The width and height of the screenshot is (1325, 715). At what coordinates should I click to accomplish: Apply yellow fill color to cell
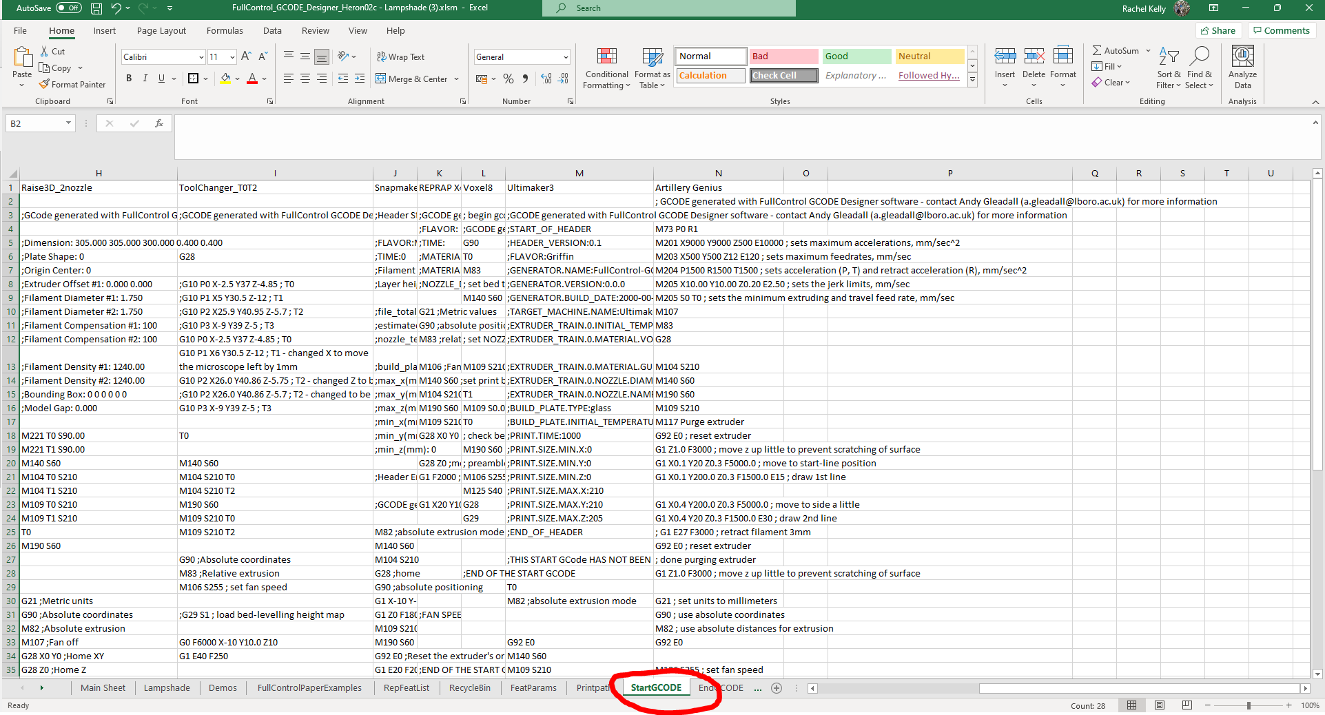[x=225, y=79]
